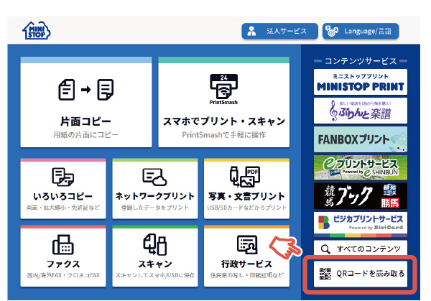Open eプリントサービス banner
This screenshot has width=431, height=301.
[361, 167]
